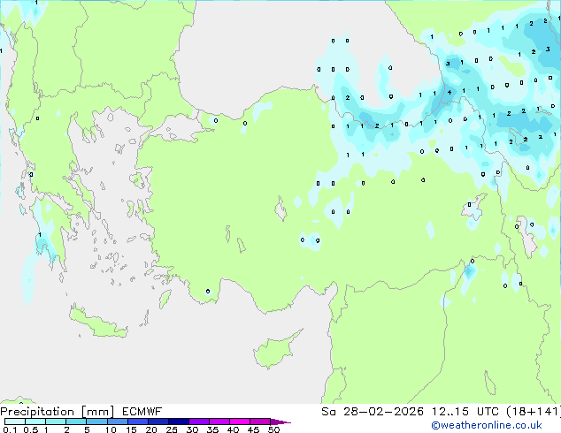The height and width of the screenshot is (433, 561).
Task: Choose the 15–20 mm blue legend swatch
Action: coord(137,422)
